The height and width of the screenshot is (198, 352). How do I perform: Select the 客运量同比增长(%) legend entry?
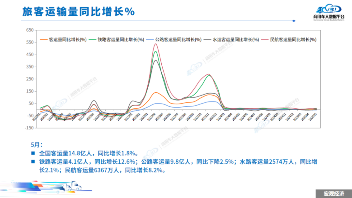(63, 39)
